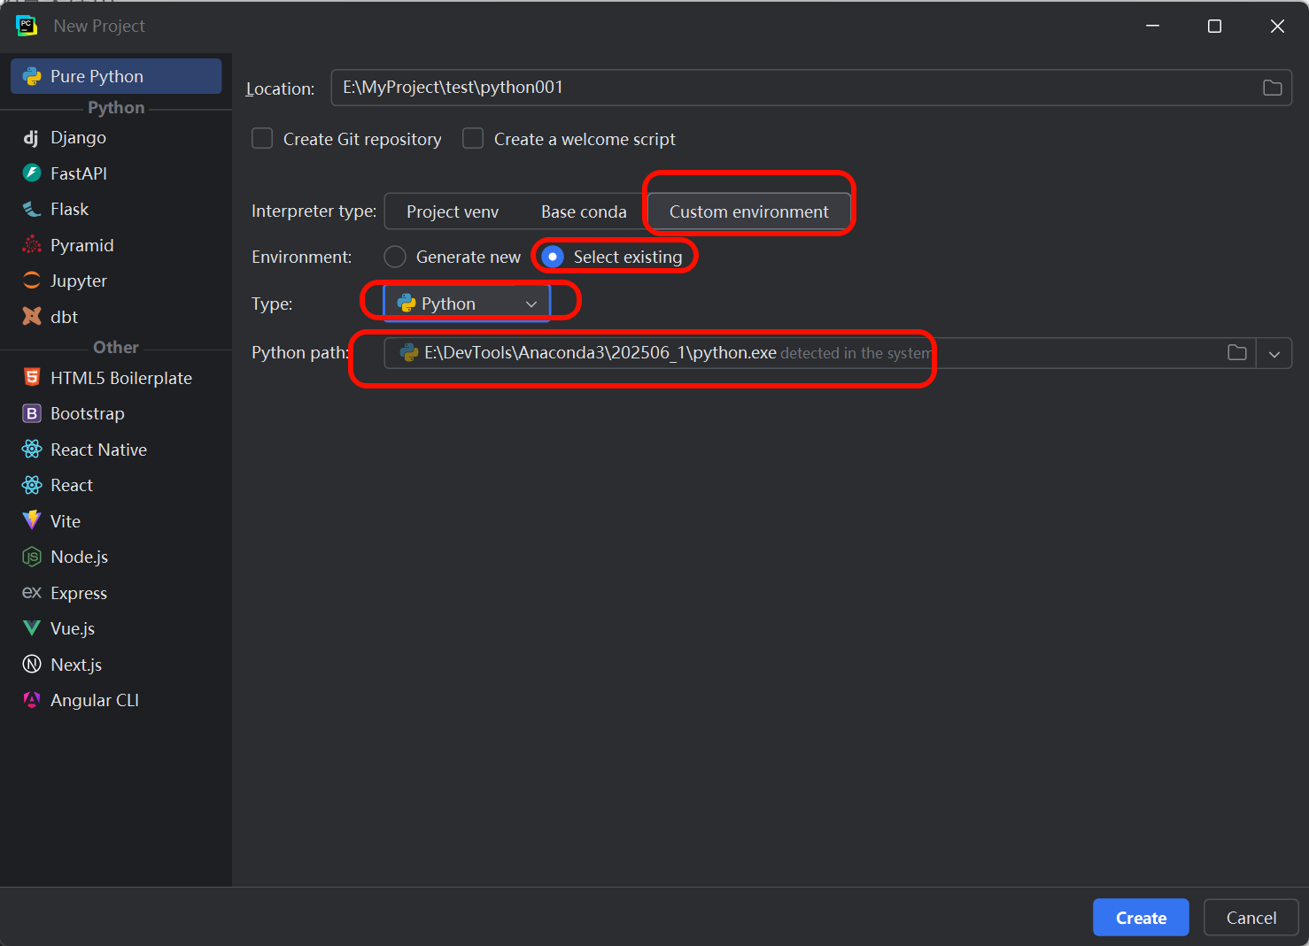Close the New Project dialog
Viewport: 1309px width, 946px height.
[x=1277, y=27]
